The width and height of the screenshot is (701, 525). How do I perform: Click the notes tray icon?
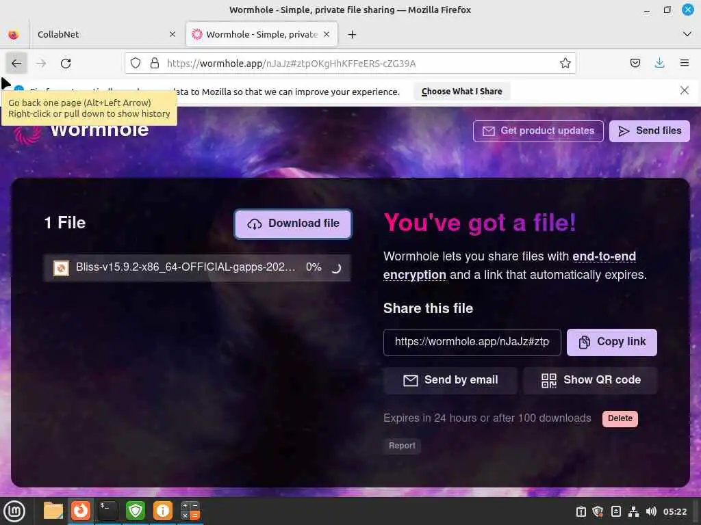615,511
